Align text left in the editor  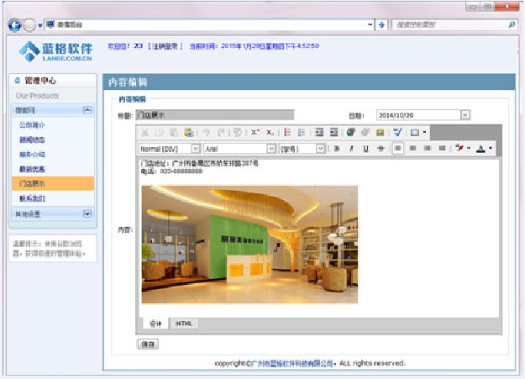(x=398, y=149)
